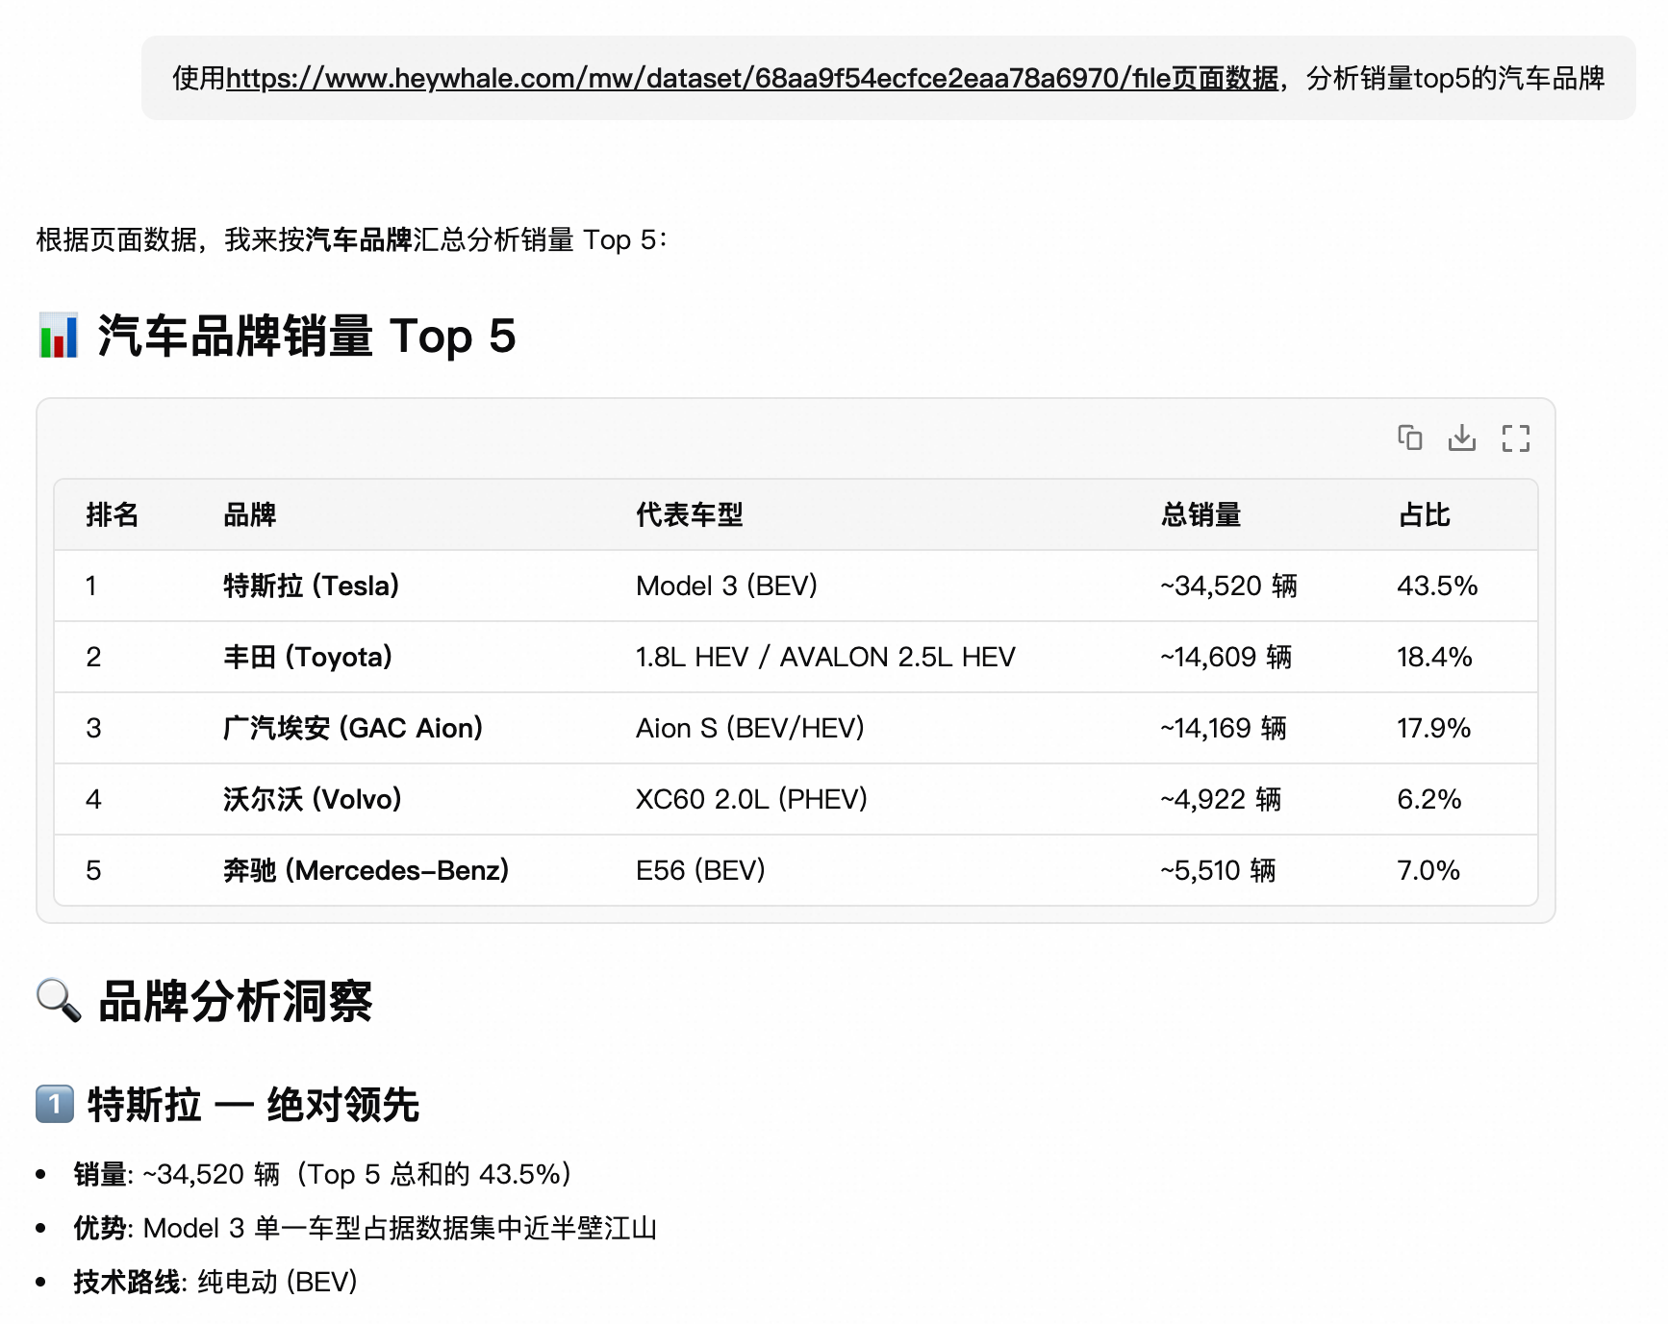Click the rank 4 cell in table
The height and width of the screenshot is (1324, 1668).
click(x=93, y=799)
